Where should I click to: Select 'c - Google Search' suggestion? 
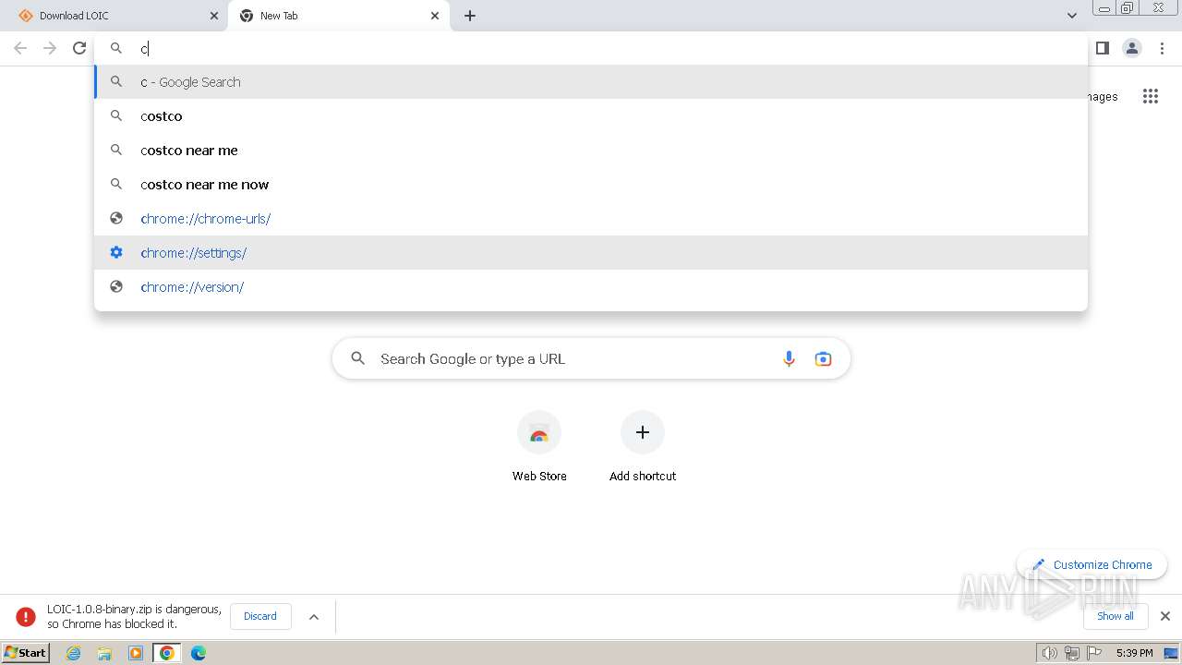(x=591, y=82)
